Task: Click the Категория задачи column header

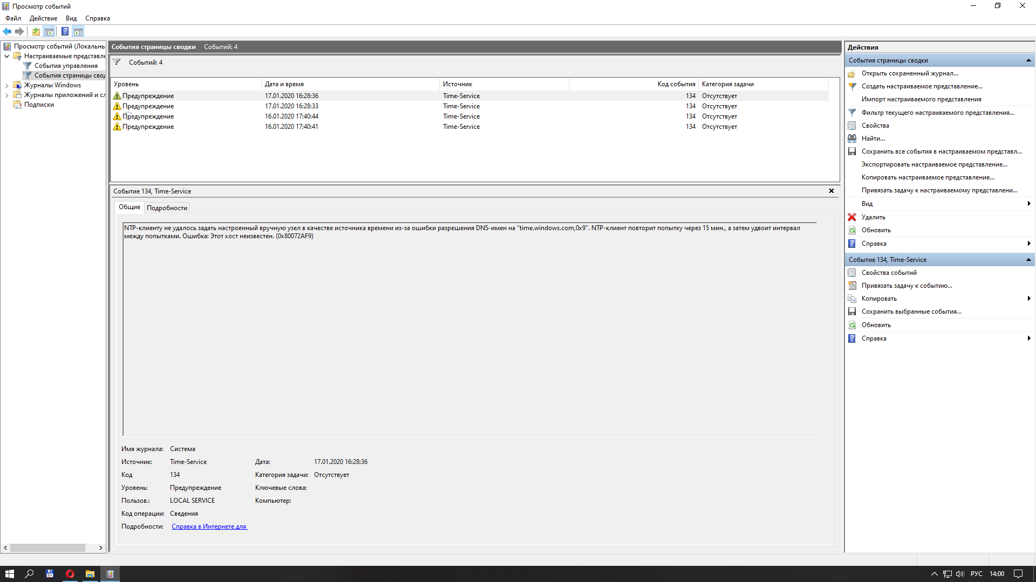Action: tap(764, 84)
